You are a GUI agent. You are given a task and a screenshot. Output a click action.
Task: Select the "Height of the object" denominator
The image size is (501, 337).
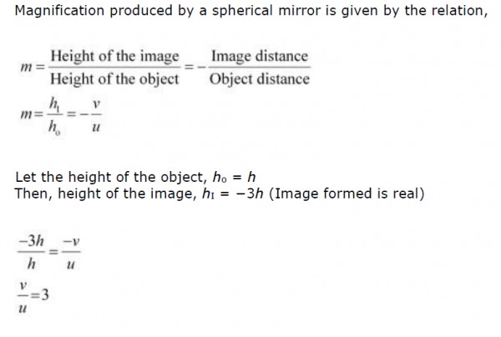click(x=114, y=78)
